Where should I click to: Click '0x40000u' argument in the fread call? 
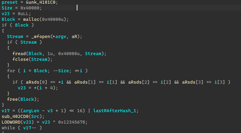pos(69,53)
